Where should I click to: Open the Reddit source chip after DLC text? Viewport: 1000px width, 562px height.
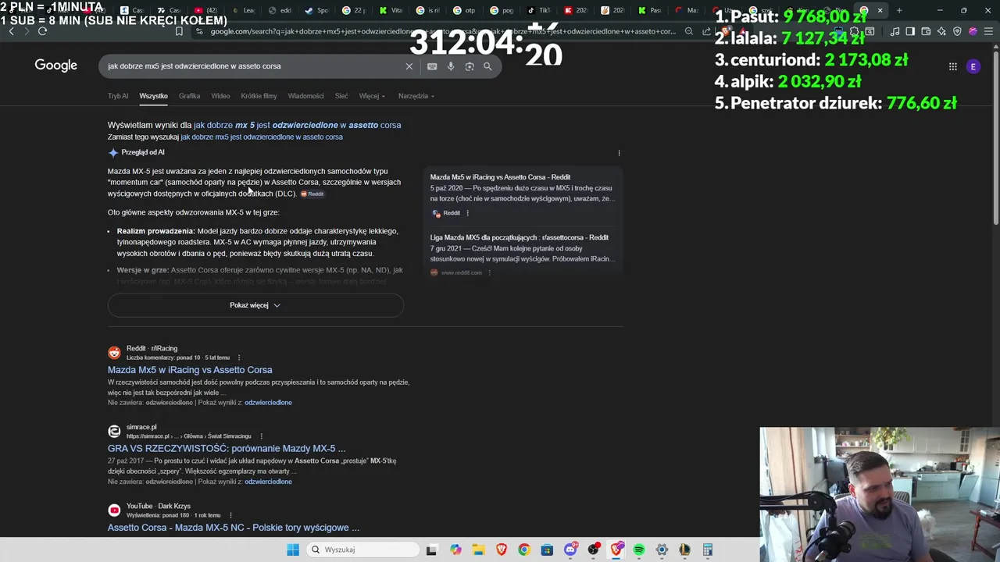point(312,194)
